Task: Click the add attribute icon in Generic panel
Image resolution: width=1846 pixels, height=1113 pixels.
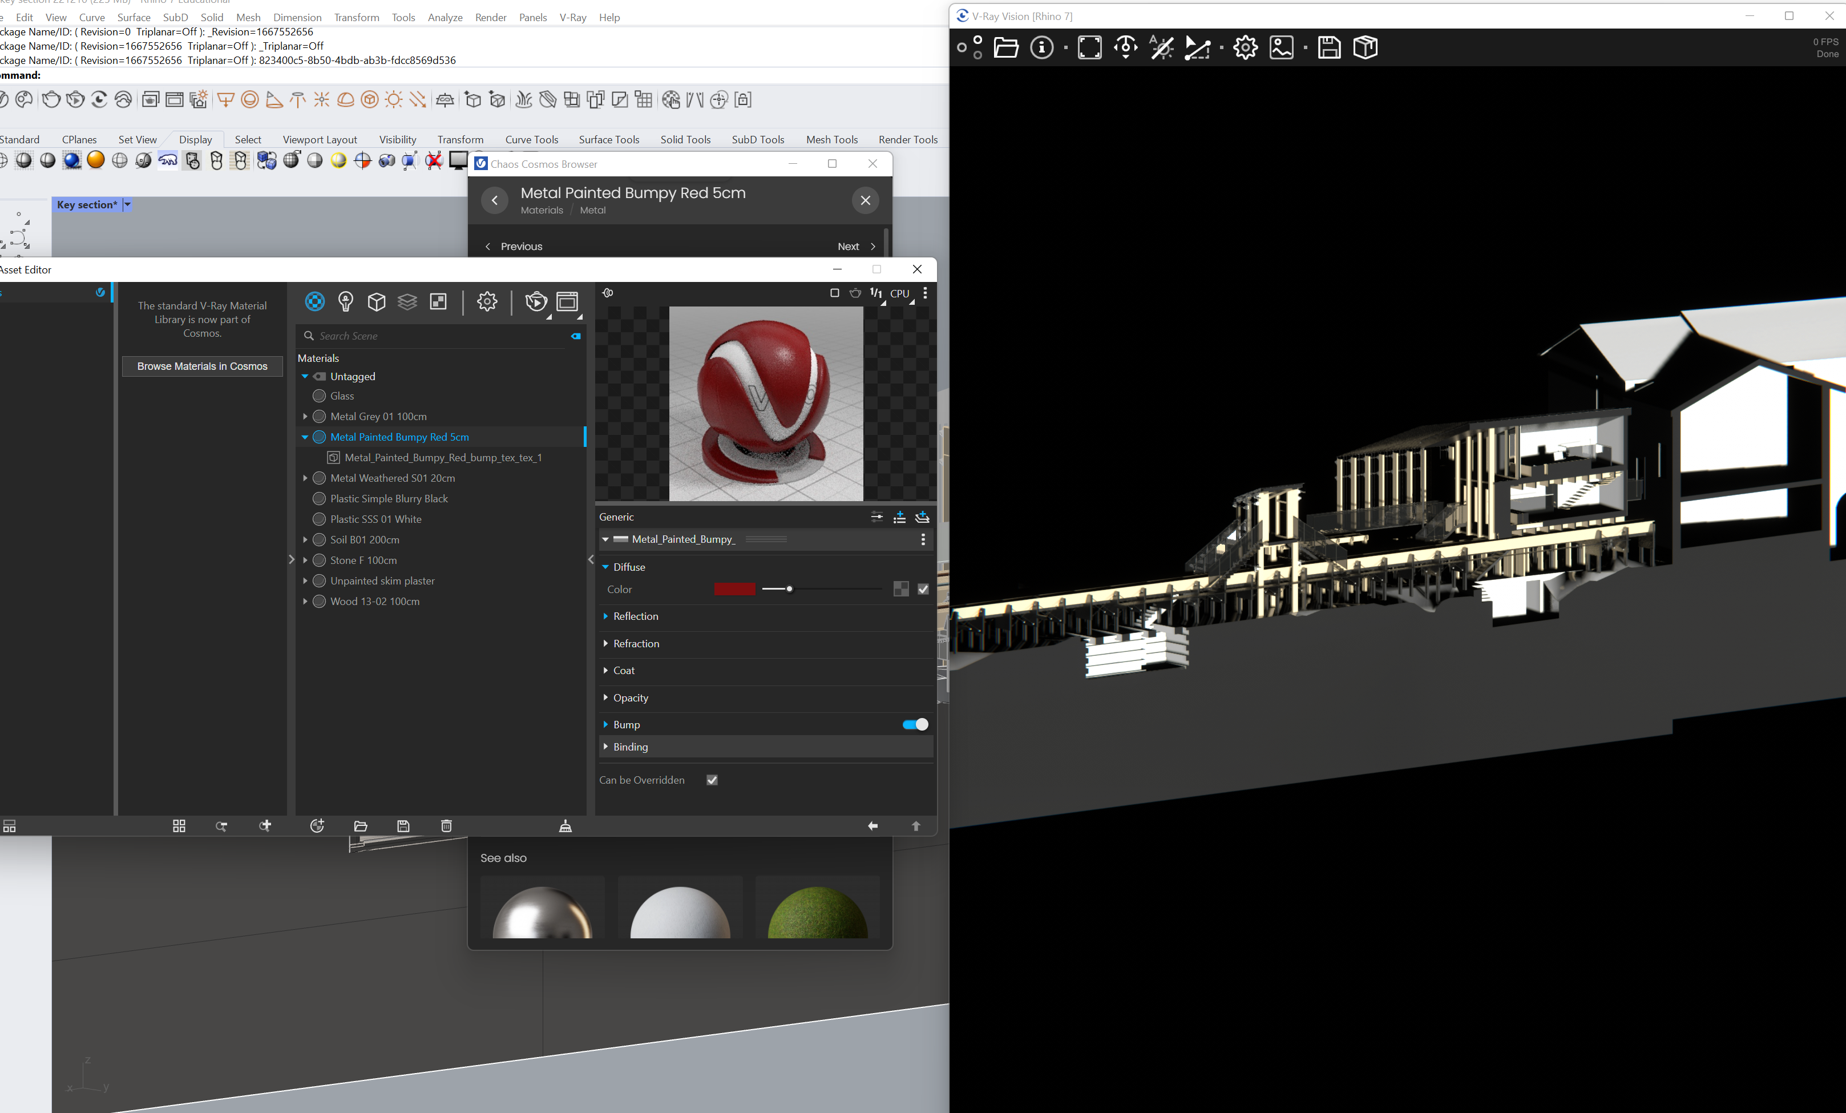Action: 900,517
